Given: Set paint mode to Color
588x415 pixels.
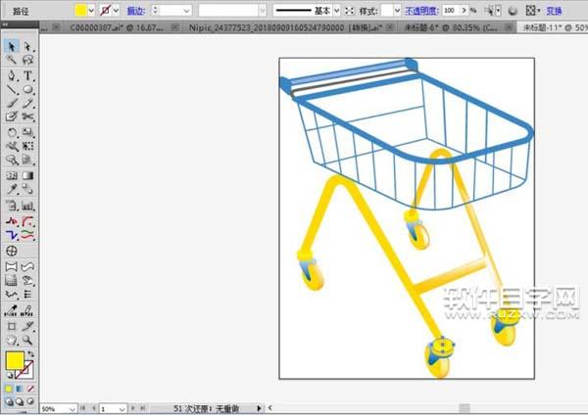Looking at the screenshot, I should pyautogui.click(x=9, y=389).
